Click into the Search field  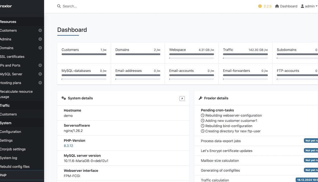click(x=114, y=6)
